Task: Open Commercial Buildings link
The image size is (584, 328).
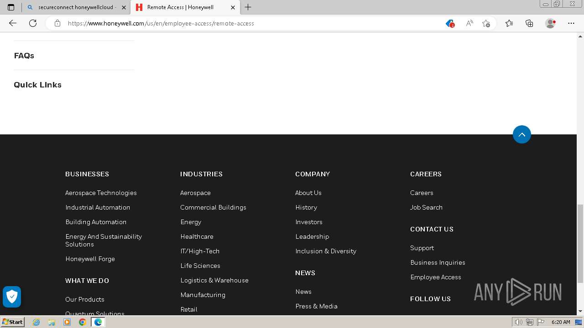Action: pyautogui.click(x=213, y=207)
